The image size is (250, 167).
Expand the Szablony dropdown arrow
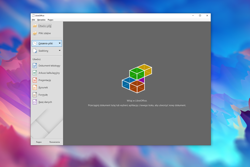[x=60, y=50]
